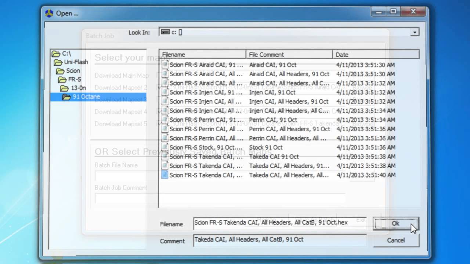Click comment "Perrin CAI, All Headers, All ..."

(288, 138)
